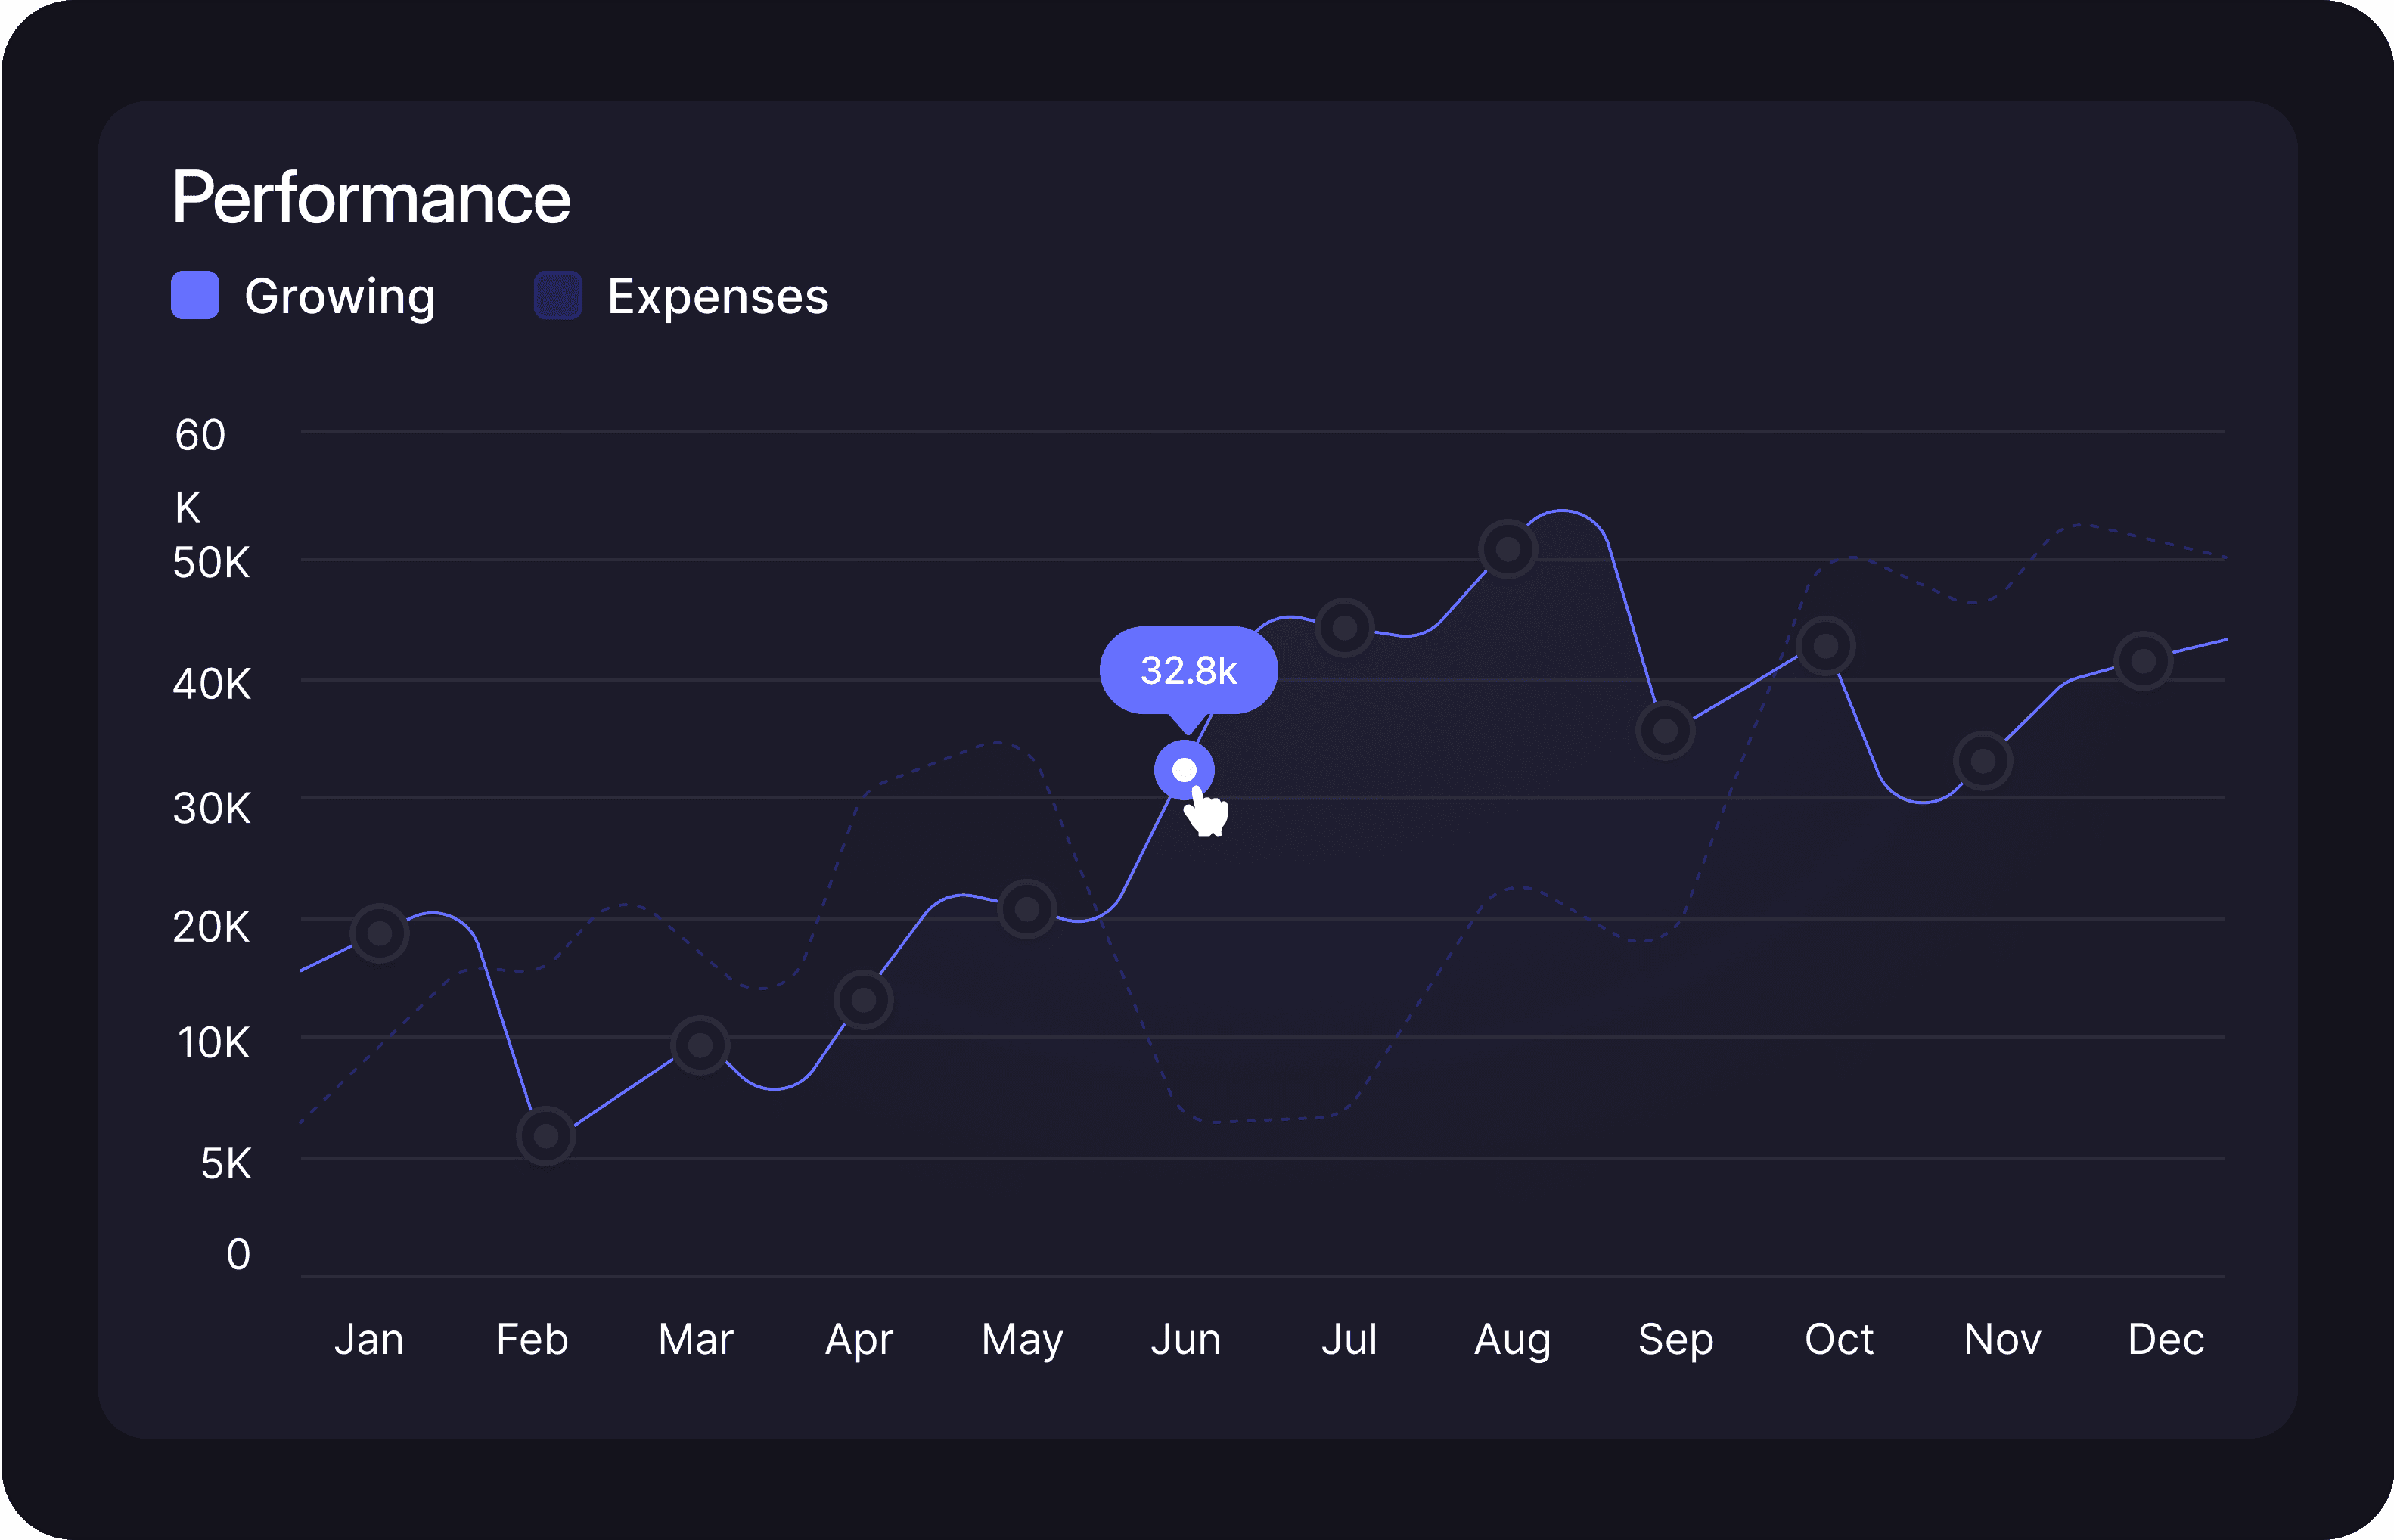The image size is (2394, 1540).
Task: Click the Growing legend label
Action: [340, 297]
